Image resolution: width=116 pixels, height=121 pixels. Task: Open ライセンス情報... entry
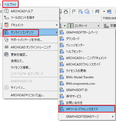pyautogui.click(x=31, y=68)
